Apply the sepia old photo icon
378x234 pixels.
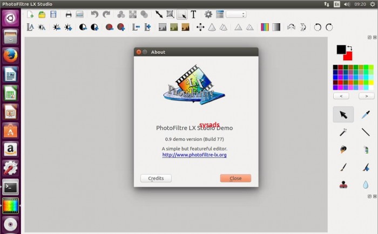[x=185, y=27]
